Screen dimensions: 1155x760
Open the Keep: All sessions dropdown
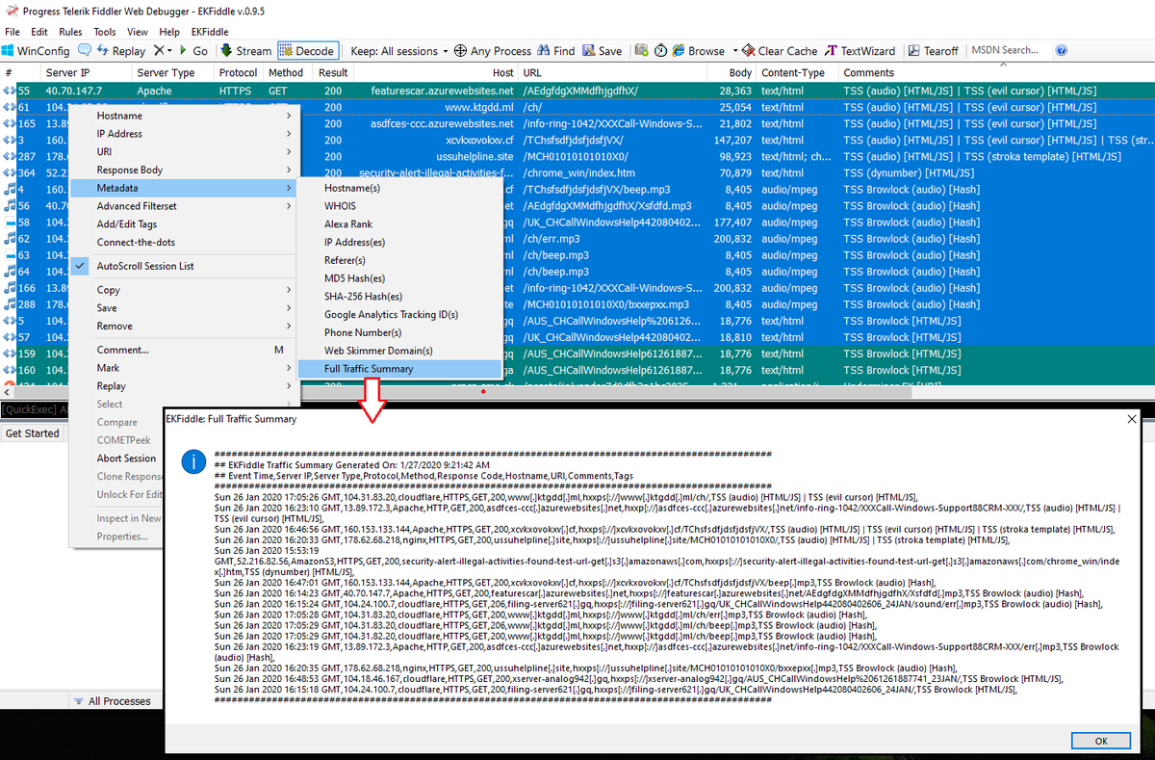click(x=400, y=51)
